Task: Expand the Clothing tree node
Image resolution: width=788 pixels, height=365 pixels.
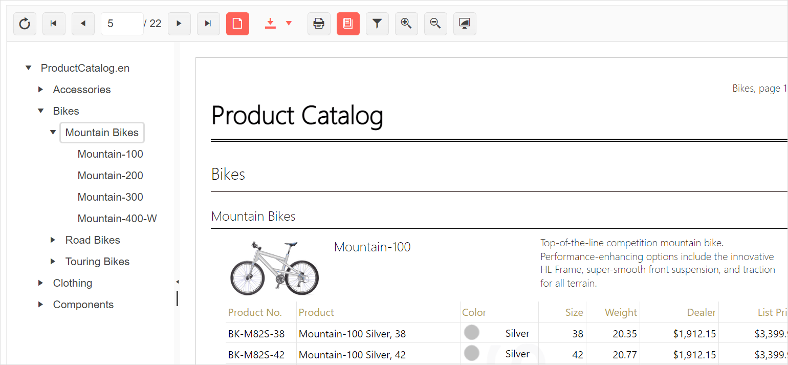Action: point(41,283)
